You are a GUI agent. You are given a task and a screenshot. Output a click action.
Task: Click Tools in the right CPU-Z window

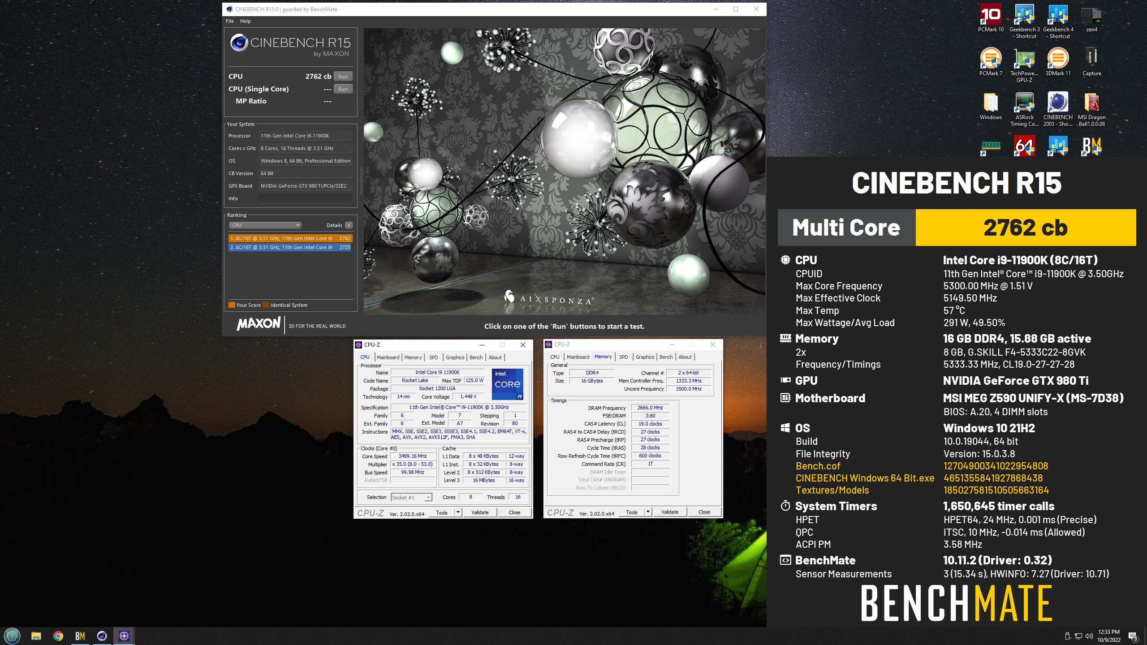coord(632,512)
